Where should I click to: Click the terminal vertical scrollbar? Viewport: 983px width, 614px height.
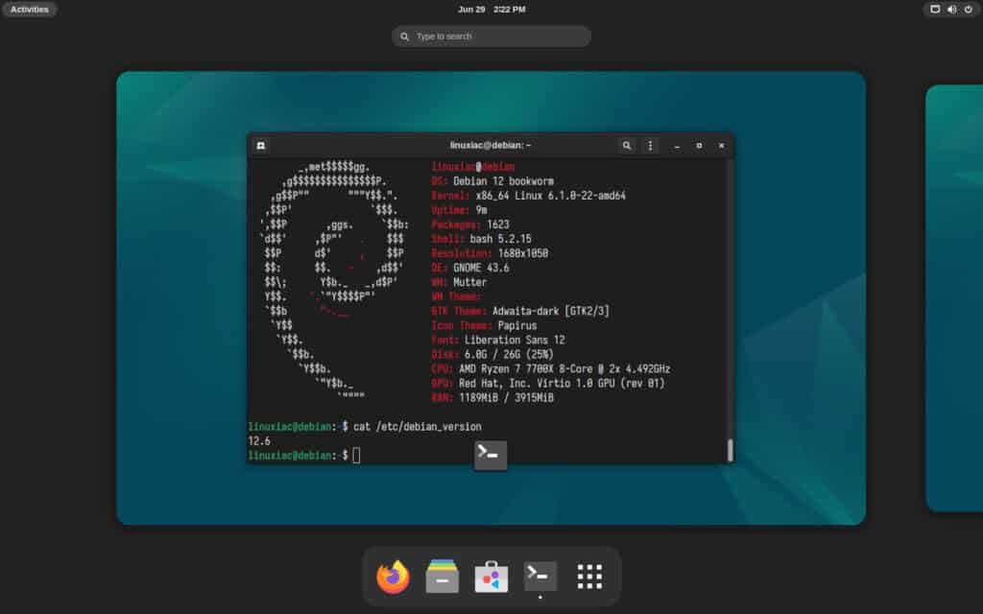(x=730, y=449)
